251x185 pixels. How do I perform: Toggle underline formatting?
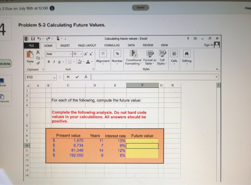click(x=59, y=62)
